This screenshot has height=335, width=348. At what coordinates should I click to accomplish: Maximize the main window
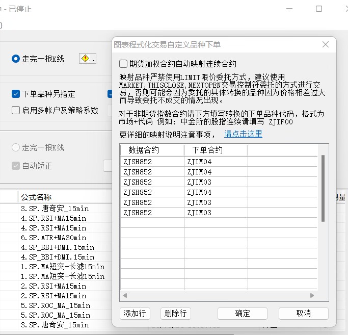click(x=319, y=9)
